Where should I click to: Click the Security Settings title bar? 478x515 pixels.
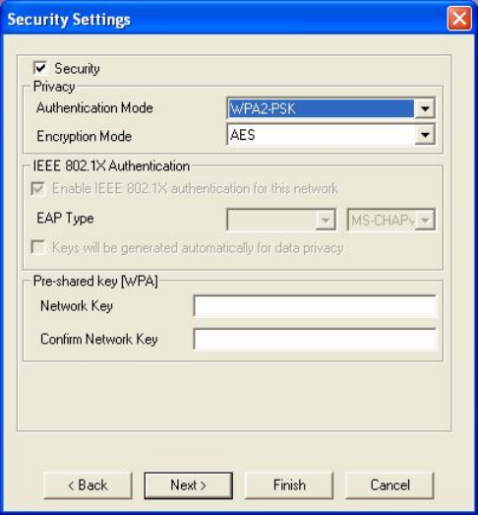coord(223,19)
